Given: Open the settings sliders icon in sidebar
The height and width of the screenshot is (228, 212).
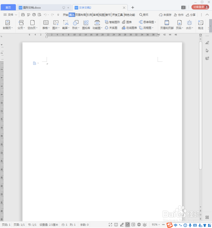Looking at the screenshot, I should pos(207,58).
